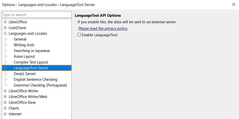239x119 pixels.
Task: Select Complex Text Layout
Action: [x=31, y=62]
